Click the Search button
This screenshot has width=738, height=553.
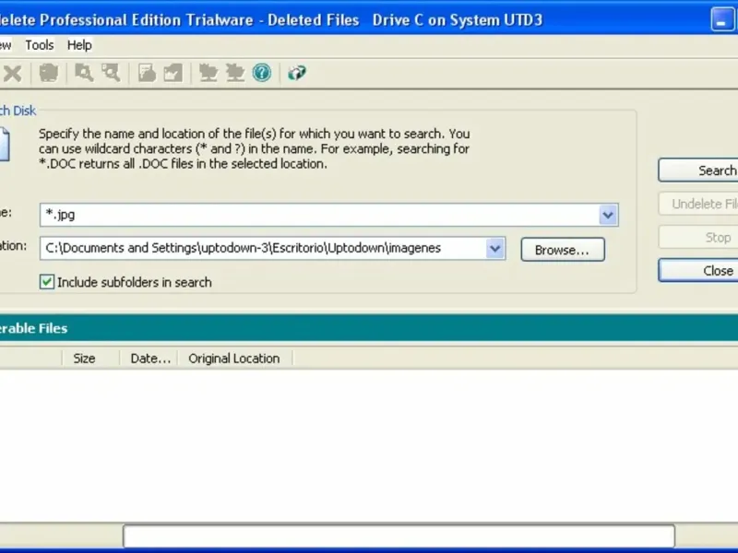pyautogui.click(x=698, y=171)
